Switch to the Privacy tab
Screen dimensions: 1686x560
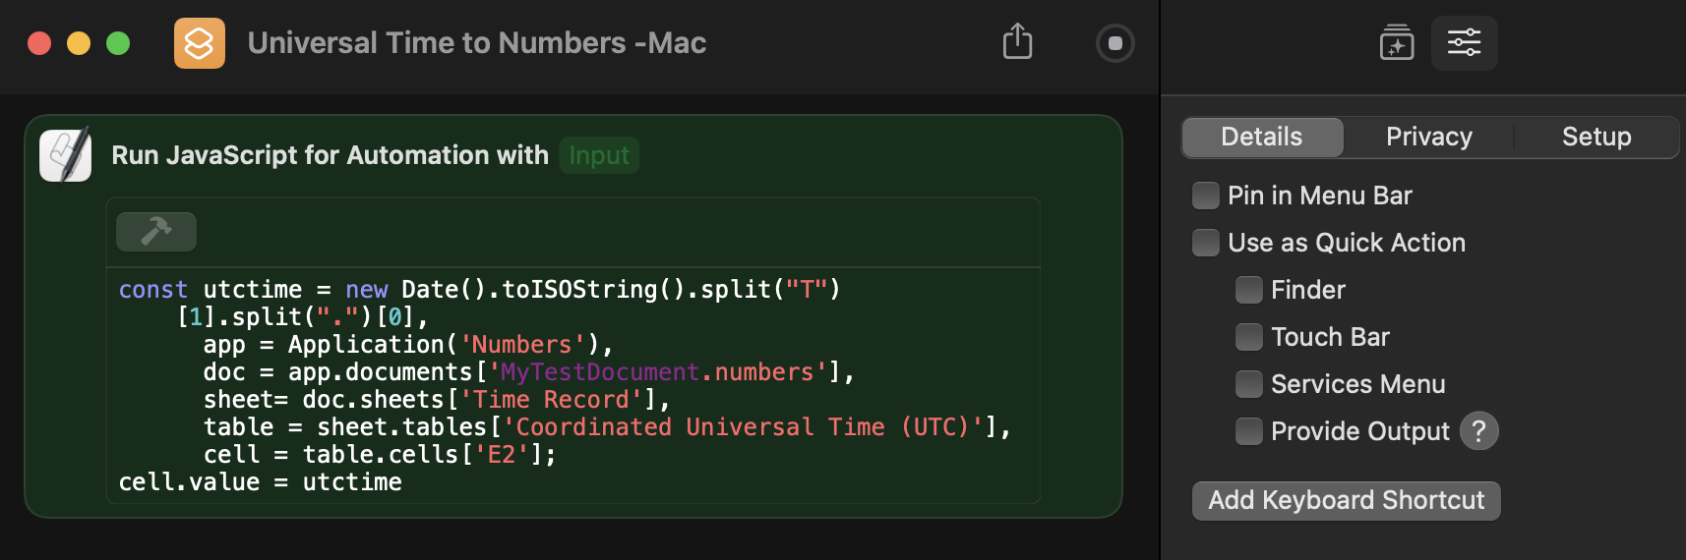(1428, 138)
